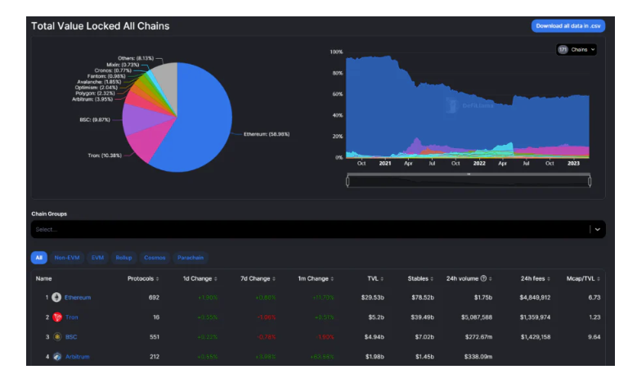Viewport: 637px width, 383px height.
Task: Open the Arbitrum chain link
Action: (x=77, y=357)
